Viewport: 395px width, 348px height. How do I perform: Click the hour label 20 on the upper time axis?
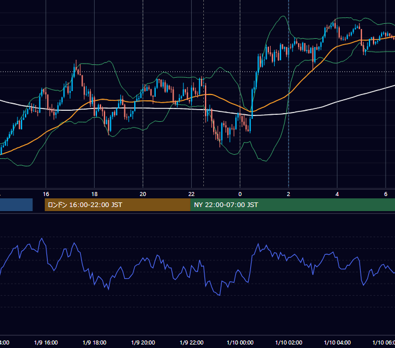click(143, 194)
